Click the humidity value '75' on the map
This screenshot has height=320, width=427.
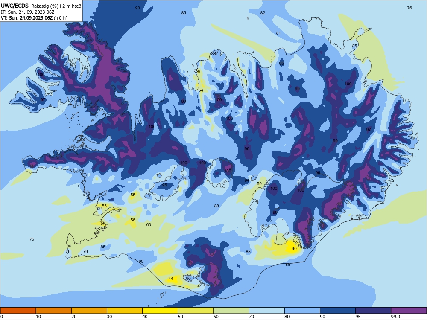[x=32, y=239]
